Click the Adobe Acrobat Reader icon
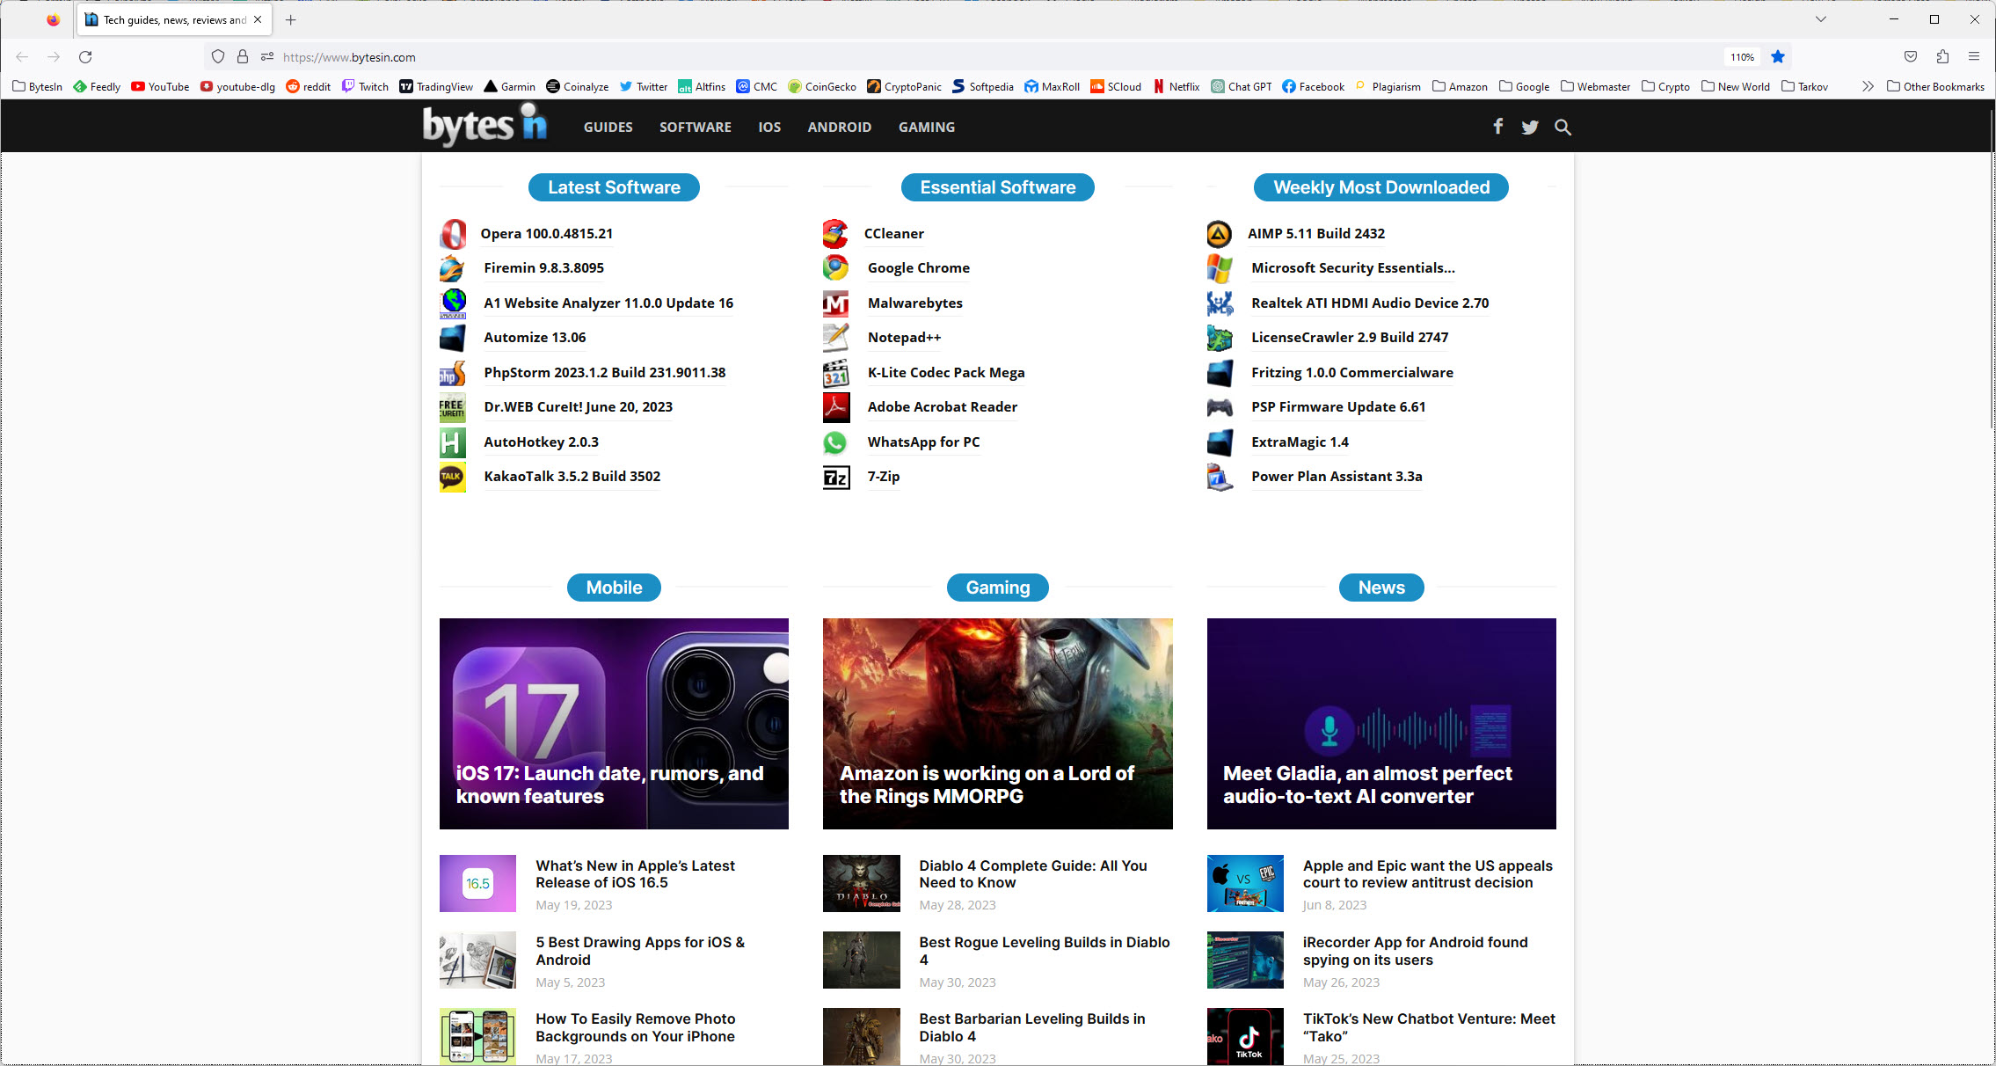The height and width of the screenshot is (1066, 1996). [x=835, y=407]
